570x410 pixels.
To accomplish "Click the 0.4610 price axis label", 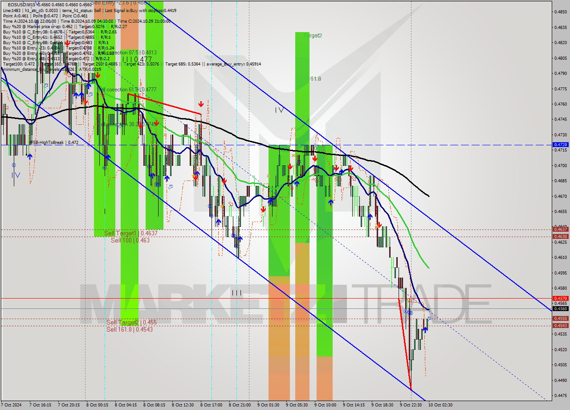I will tap(561, 257).
